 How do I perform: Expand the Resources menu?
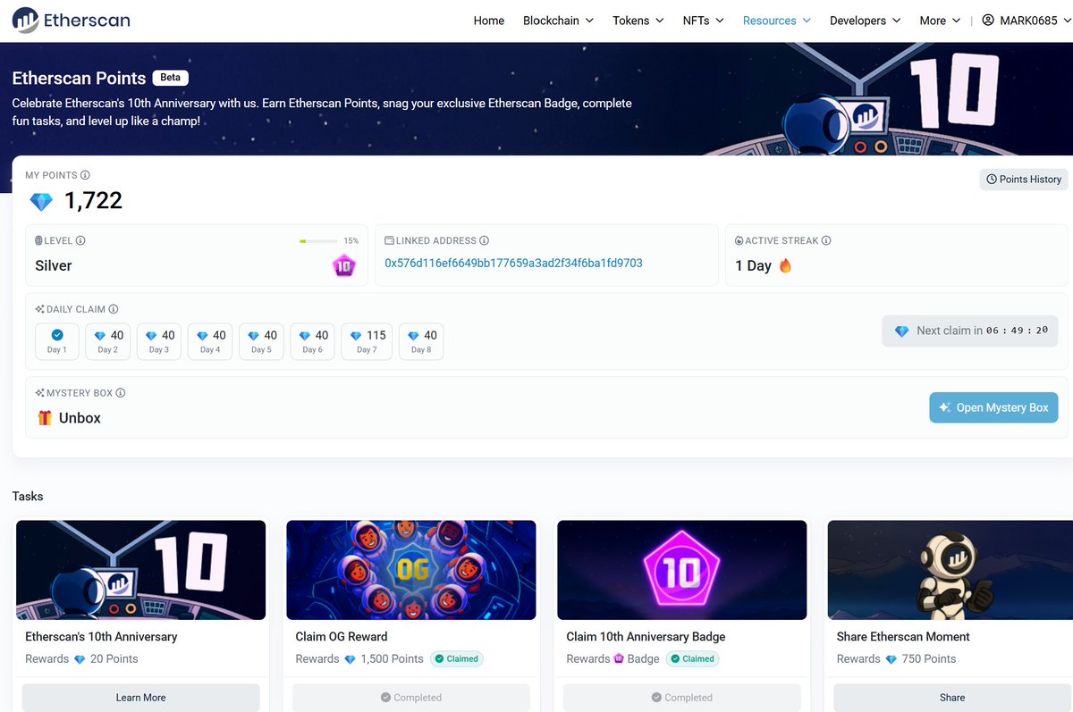click(777, 21)
